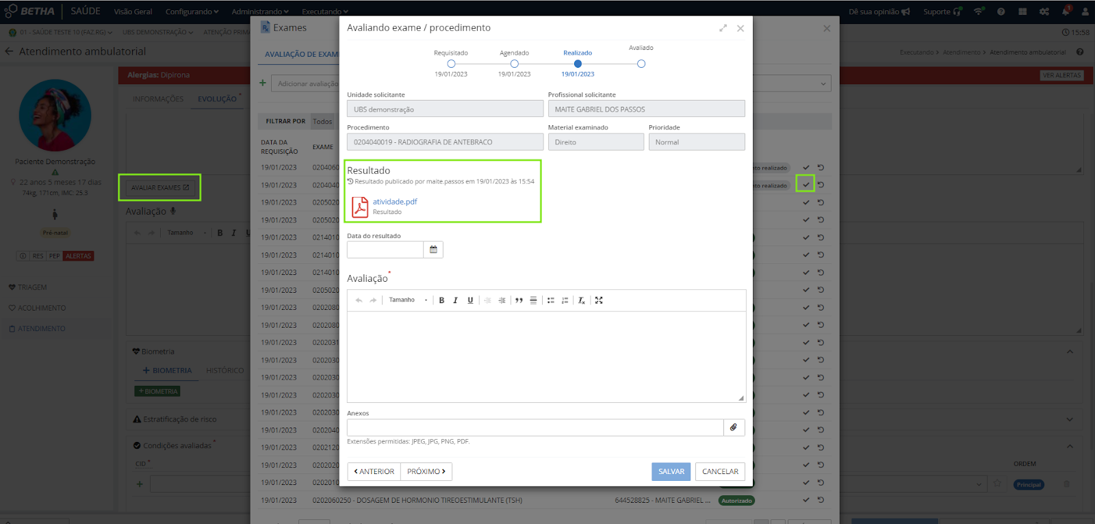Open the user profile icon
Viewport: 1095px width, 524px height.
[x=1085, y=12]
